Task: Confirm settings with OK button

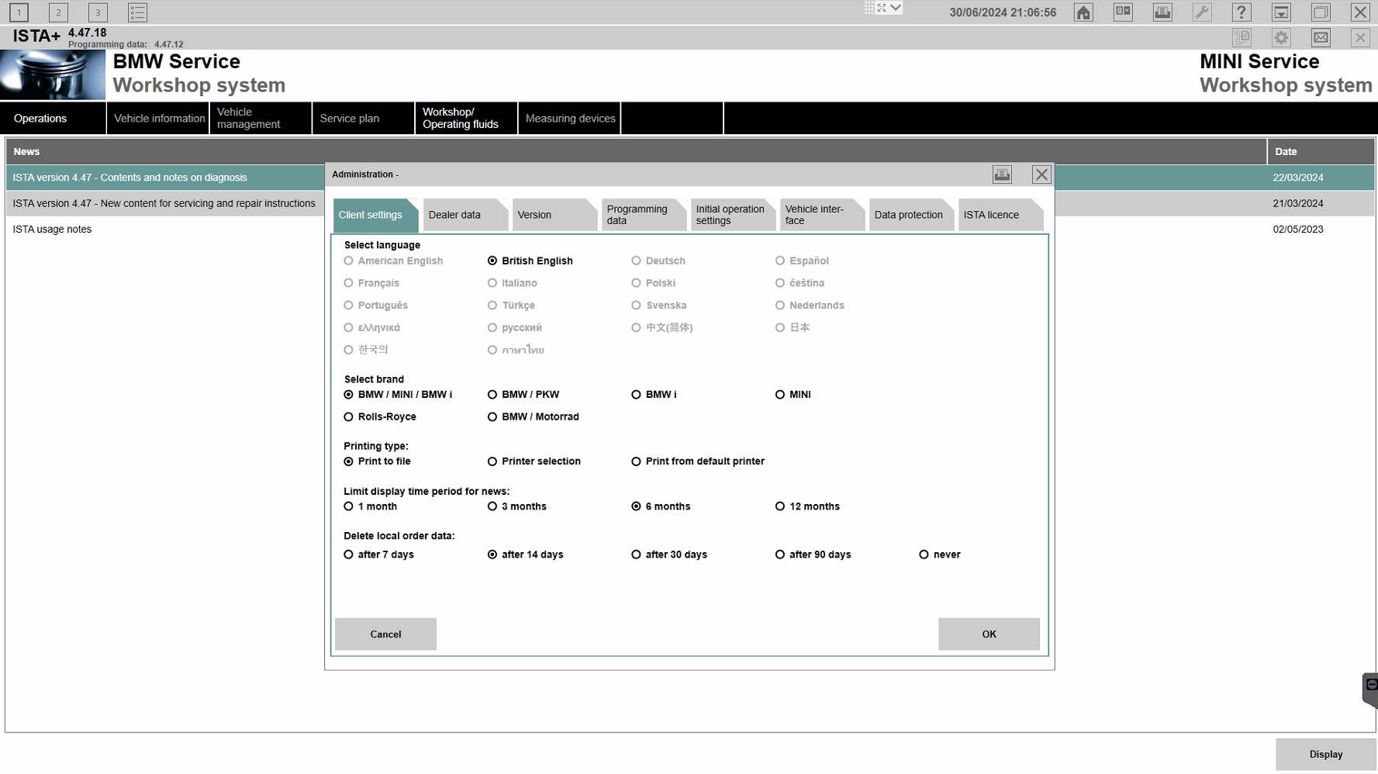Action: pos(989,634)
